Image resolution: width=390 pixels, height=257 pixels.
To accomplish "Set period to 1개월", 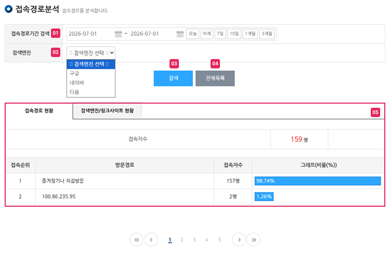I will (250, 34).
